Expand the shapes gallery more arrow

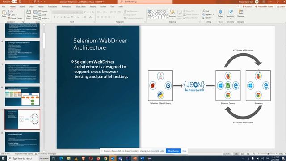point(167,17)
